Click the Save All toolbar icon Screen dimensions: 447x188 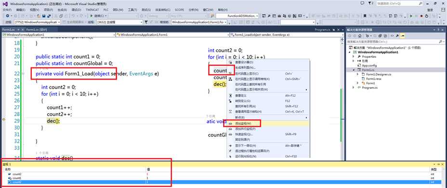pos(49,16)
